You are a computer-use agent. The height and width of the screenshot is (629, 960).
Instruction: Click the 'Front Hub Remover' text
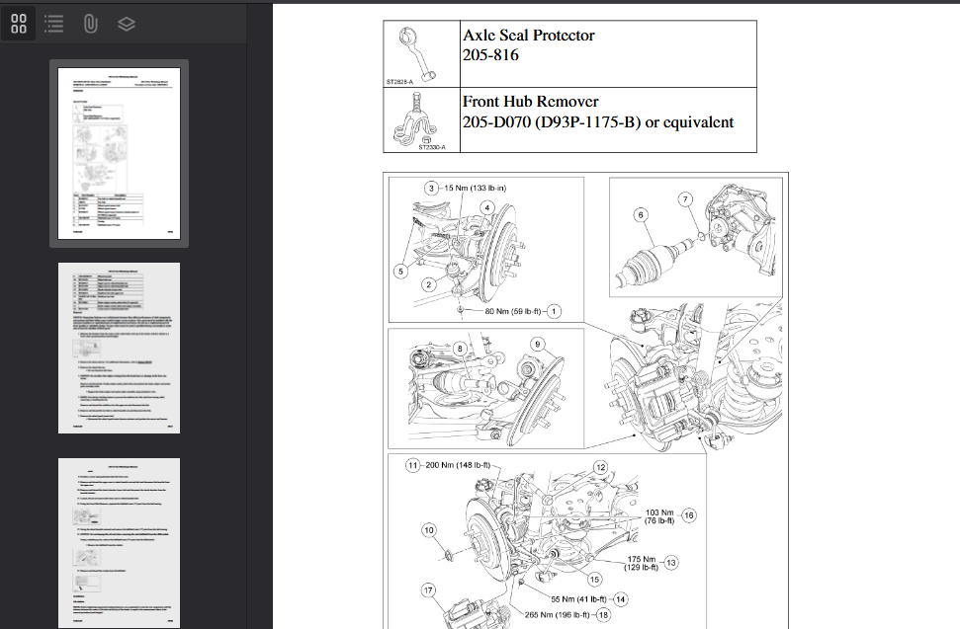click(530, 102)
